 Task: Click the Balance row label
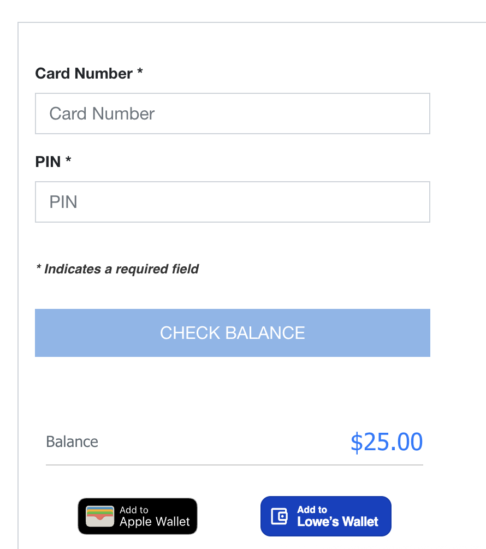click(72, 441)
